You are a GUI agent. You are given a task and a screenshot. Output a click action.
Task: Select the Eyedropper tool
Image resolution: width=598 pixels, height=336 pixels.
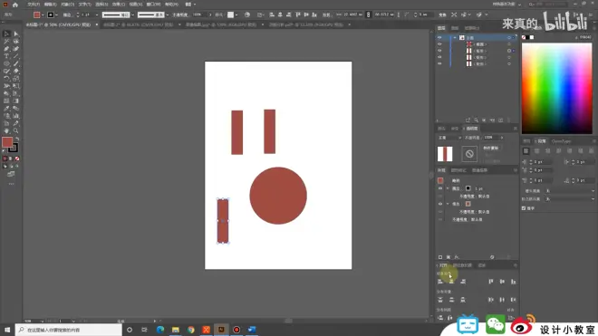[x=6, y=109]
